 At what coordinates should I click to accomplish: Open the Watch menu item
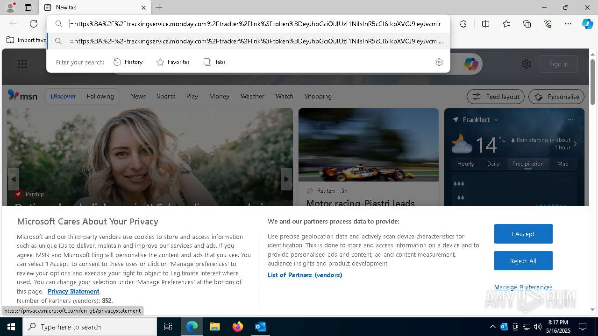click(x=284, y=96)
